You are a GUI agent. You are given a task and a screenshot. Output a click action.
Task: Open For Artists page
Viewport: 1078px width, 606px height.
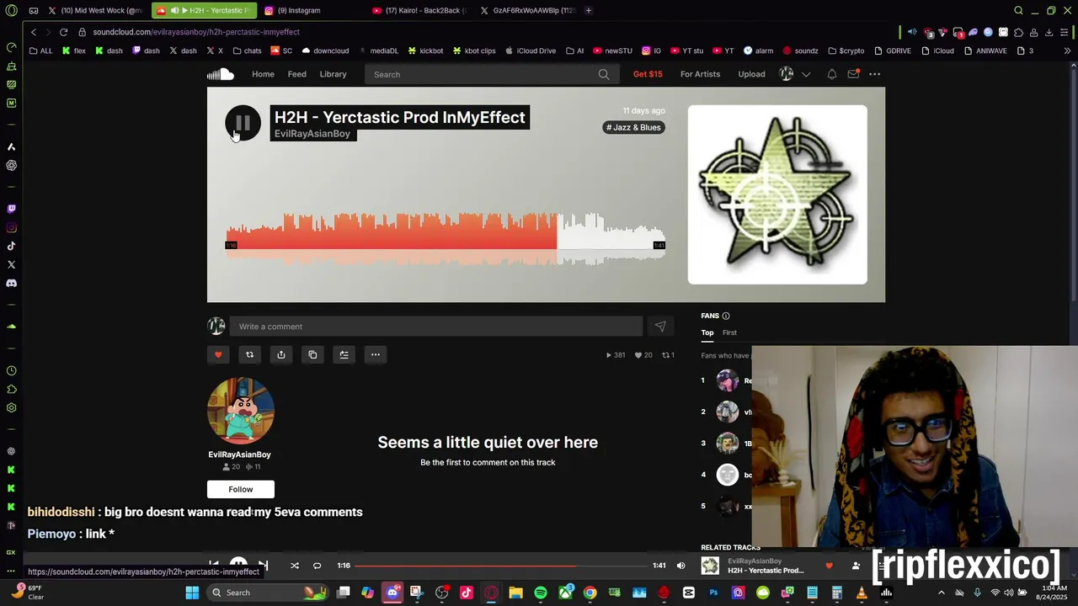pyautogui.click(x=700, y=74)
